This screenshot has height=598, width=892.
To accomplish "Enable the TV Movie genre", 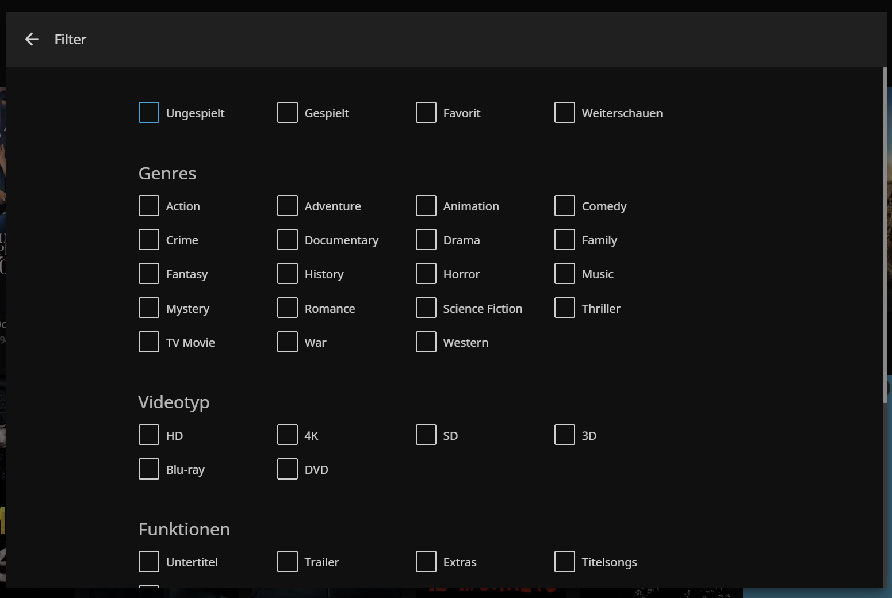I will coord(149,342).
